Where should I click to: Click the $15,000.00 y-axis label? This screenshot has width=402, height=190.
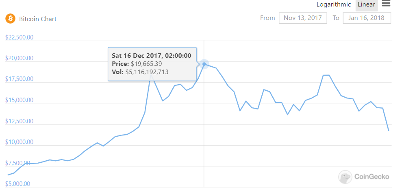click(x=19, y=100)
